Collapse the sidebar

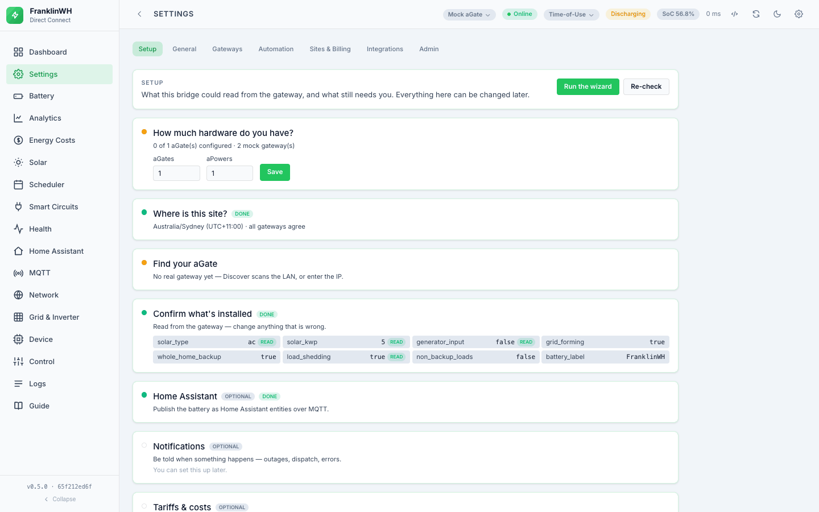click(60, 499)
